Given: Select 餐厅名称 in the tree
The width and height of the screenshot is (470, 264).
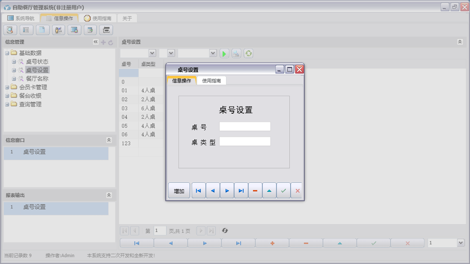Looking at the screenshot, I should (37, 79).
